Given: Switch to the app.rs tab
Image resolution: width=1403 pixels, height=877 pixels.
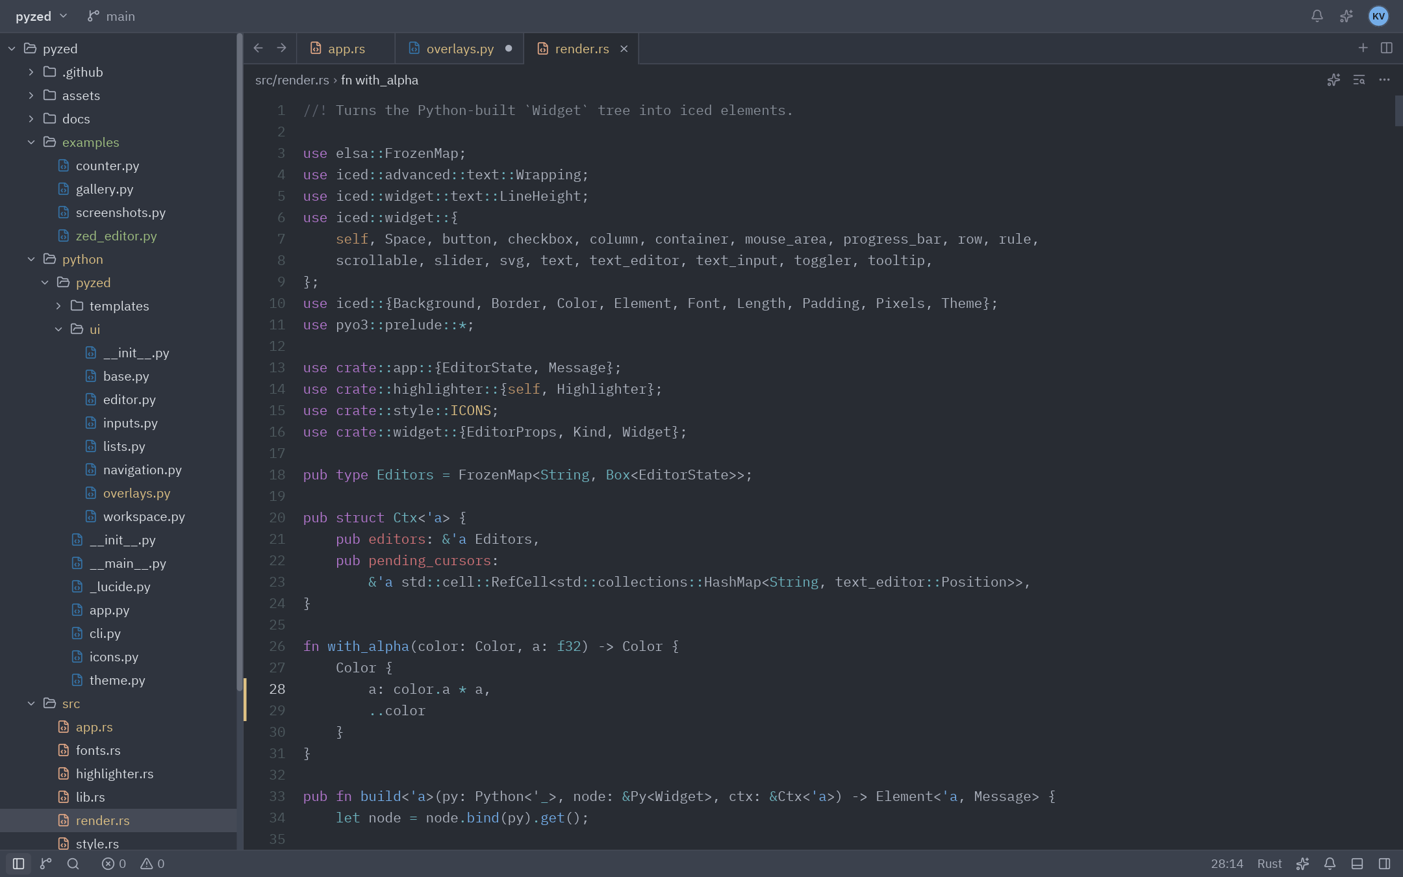Looking at the screenshot, I should click(x=346, y=49).
